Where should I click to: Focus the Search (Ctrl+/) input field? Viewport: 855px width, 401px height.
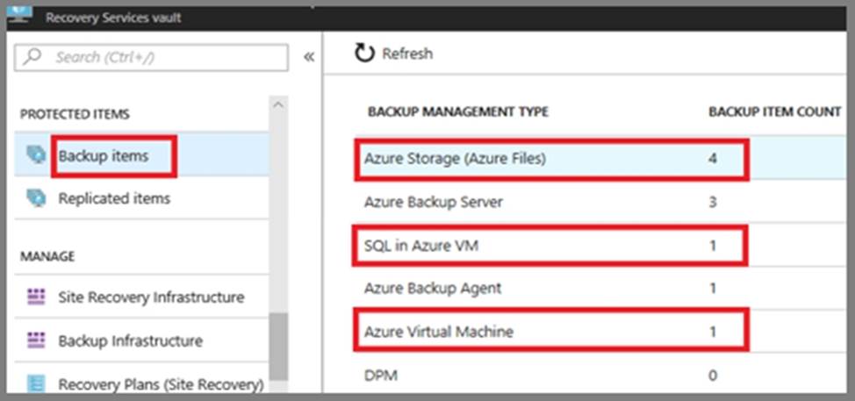[x=151, y=57]
